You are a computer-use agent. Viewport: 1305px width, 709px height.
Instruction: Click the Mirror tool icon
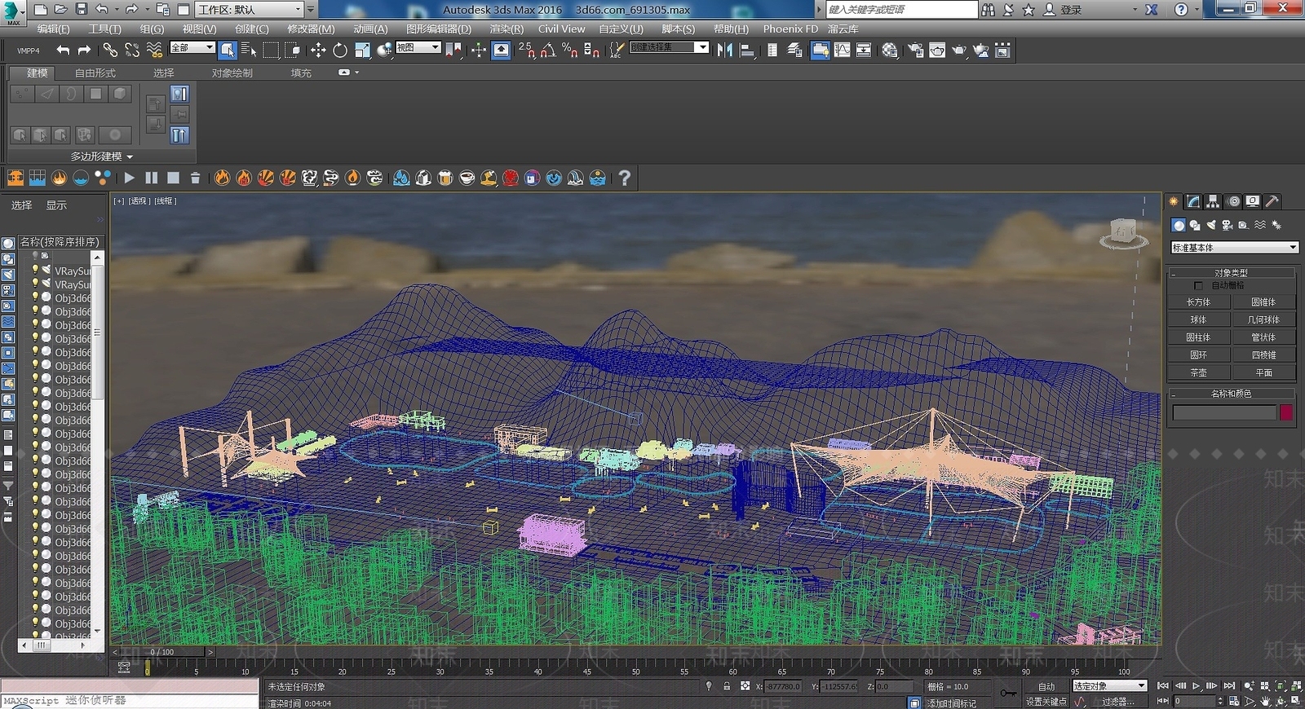coord(724,51)
